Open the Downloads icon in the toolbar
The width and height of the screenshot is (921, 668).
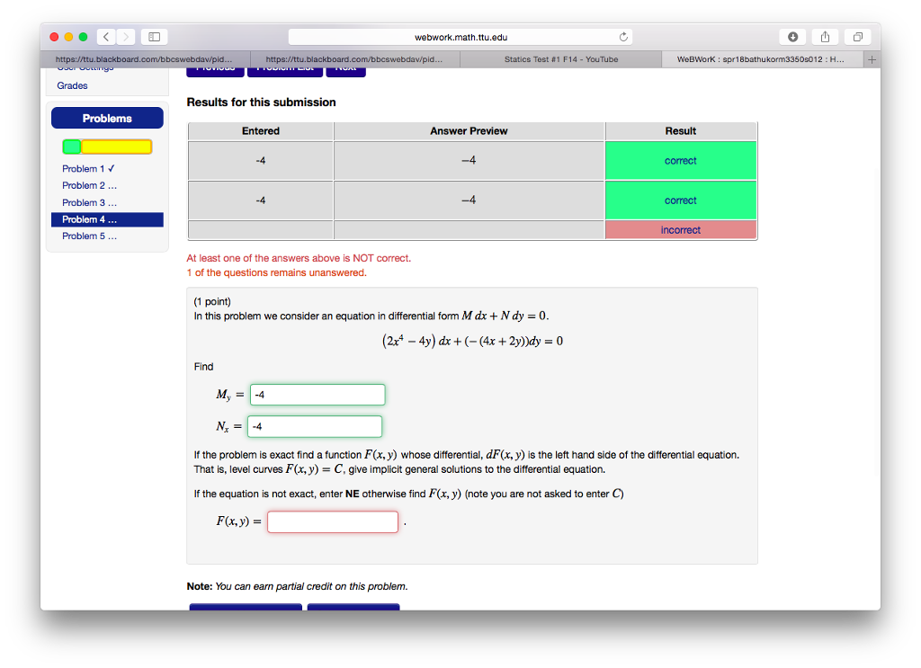(791, 36)
